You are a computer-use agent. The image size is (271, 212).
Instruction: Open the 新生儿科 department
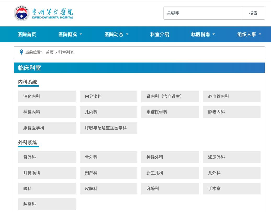pyautogui.click(x=170, y=173)
